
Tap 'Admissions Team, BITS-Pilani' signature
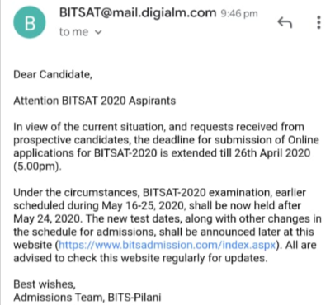tap(87, 298)
